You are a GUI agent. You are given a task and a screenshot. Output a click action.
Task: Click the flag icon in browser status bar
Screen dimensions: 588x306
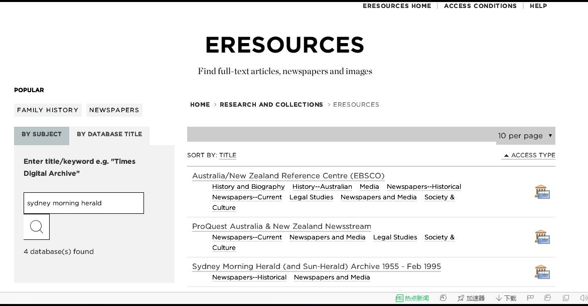(530, 298)
